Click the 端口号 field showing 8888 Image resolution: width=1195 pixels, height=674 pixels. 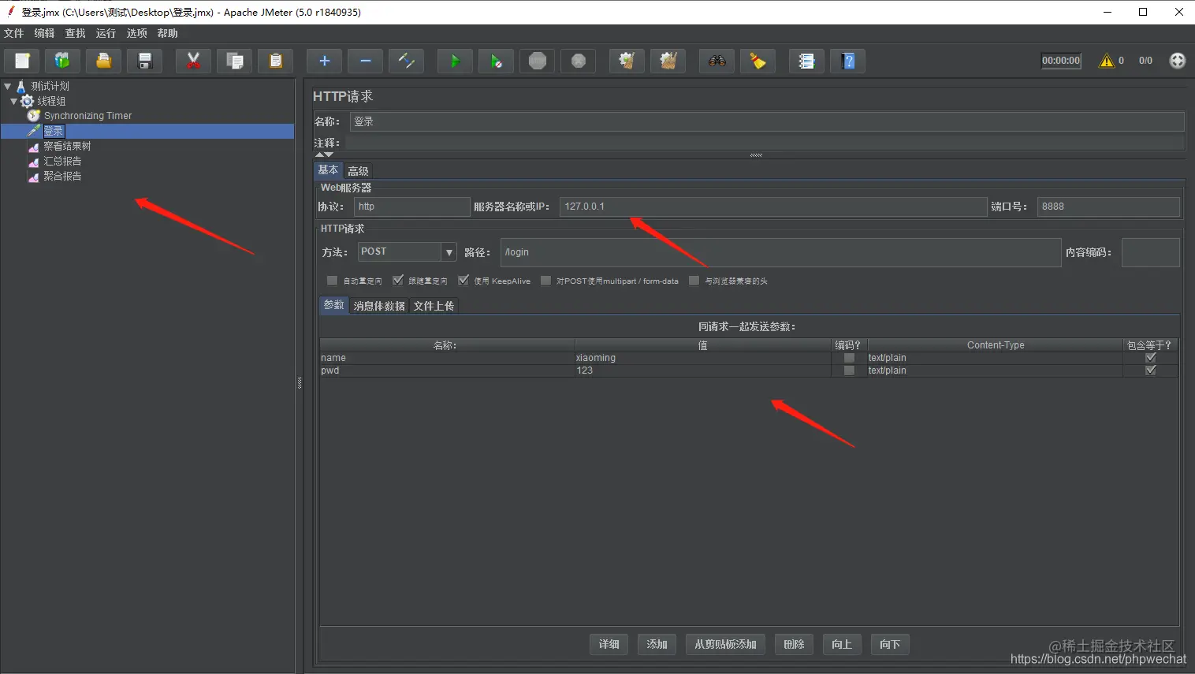1108,207
